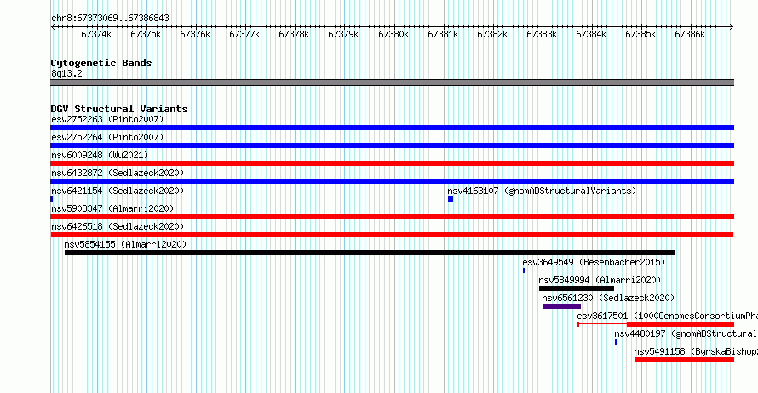The width and height of the screenshot is (758, 393).
Task: Click the red bar under nsv5908347
Action: 392,217
